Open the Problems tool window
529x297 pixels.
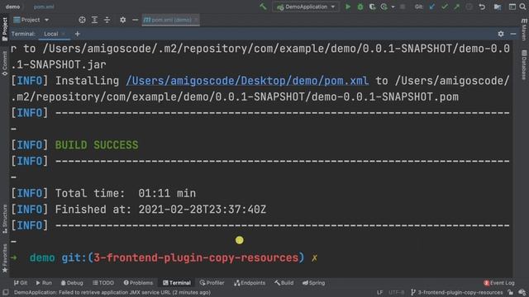click(x=138, y=283)
